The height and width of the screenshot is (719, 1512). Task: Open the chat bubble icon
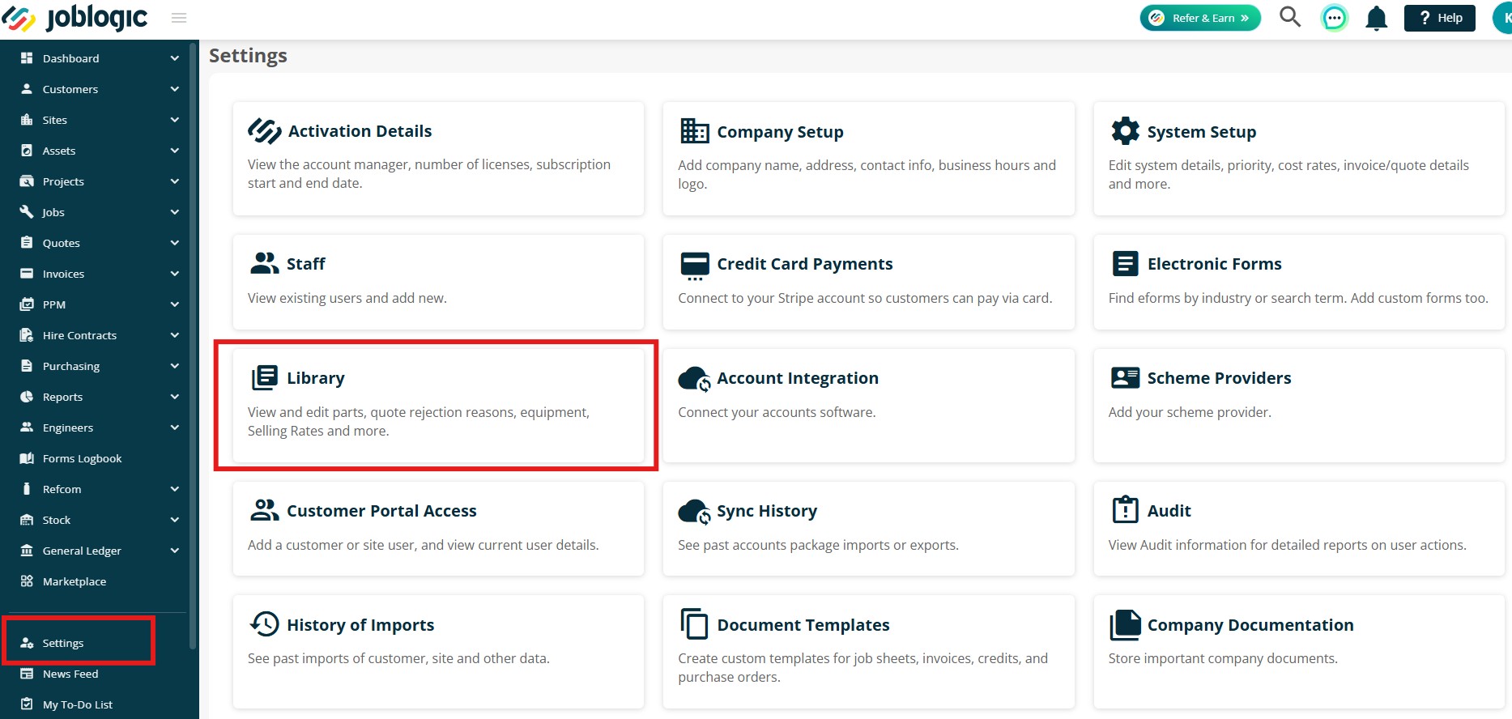pyautogui.click(x=1334, y=18)
